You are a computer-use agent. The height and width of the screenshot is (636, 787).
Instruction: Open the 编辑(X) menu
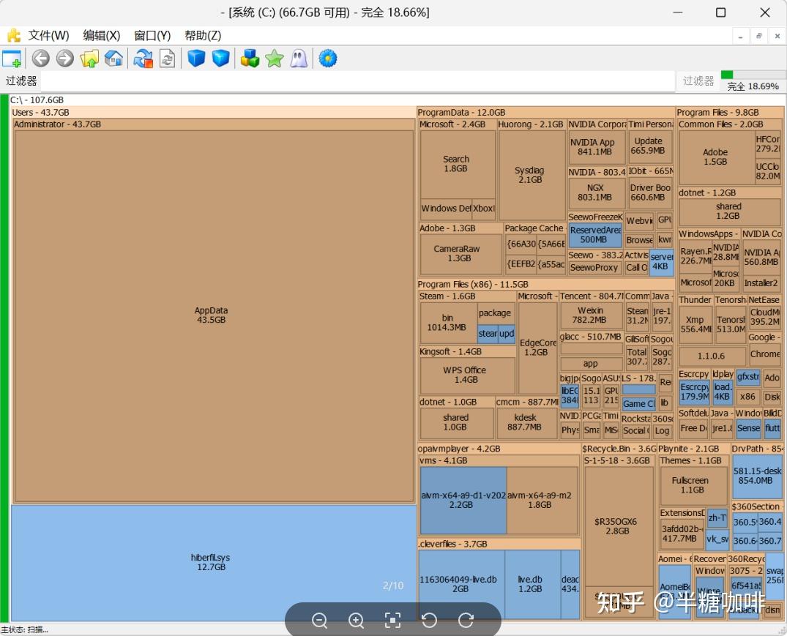coord(101,36)
